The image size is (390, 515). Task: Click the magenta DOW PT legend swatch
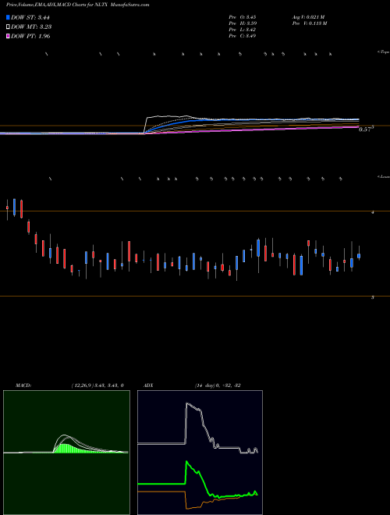(x=8, y=36)
